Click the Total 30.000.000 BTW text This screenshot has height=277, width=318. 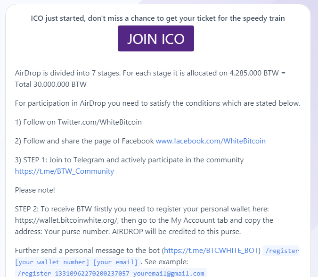(51, 84)
